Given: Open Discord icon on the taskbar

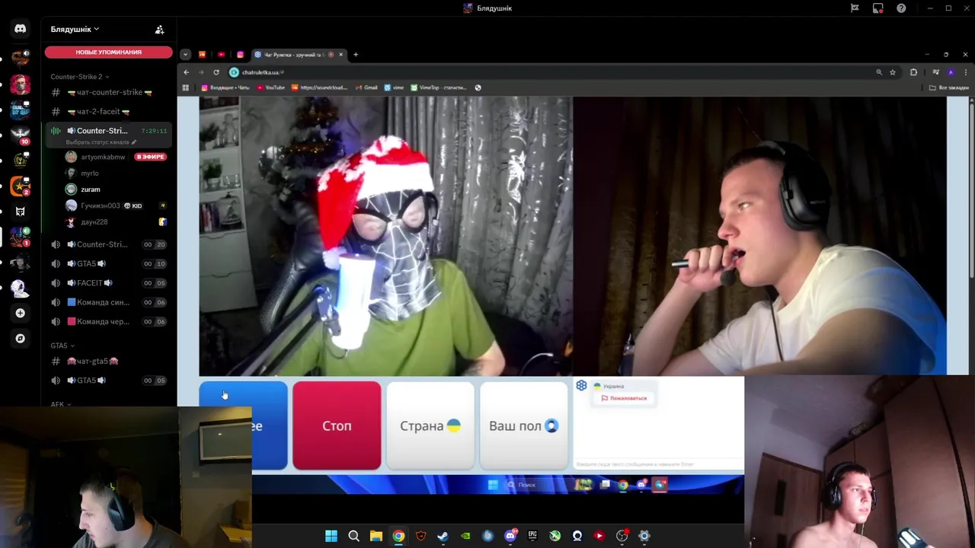Looking at the screenshot, I should coord(510,536).
